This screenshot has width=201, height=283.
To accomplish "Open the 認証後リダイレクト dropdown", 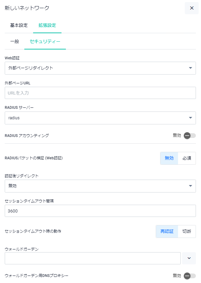I will [x=100, y=186].
